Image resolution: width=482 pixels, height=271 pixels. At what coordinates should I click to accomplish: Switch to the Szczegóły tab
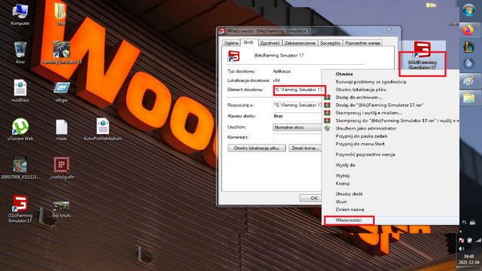pos(330,43)
